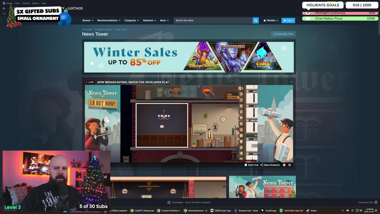This screenshot has width=380, height=214.
Task: Click the All Games breadcrumb link
Action: (x=87, y=30)
